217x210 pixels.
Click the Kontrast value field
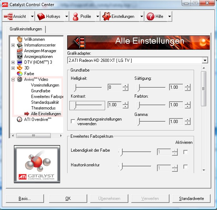115,105
